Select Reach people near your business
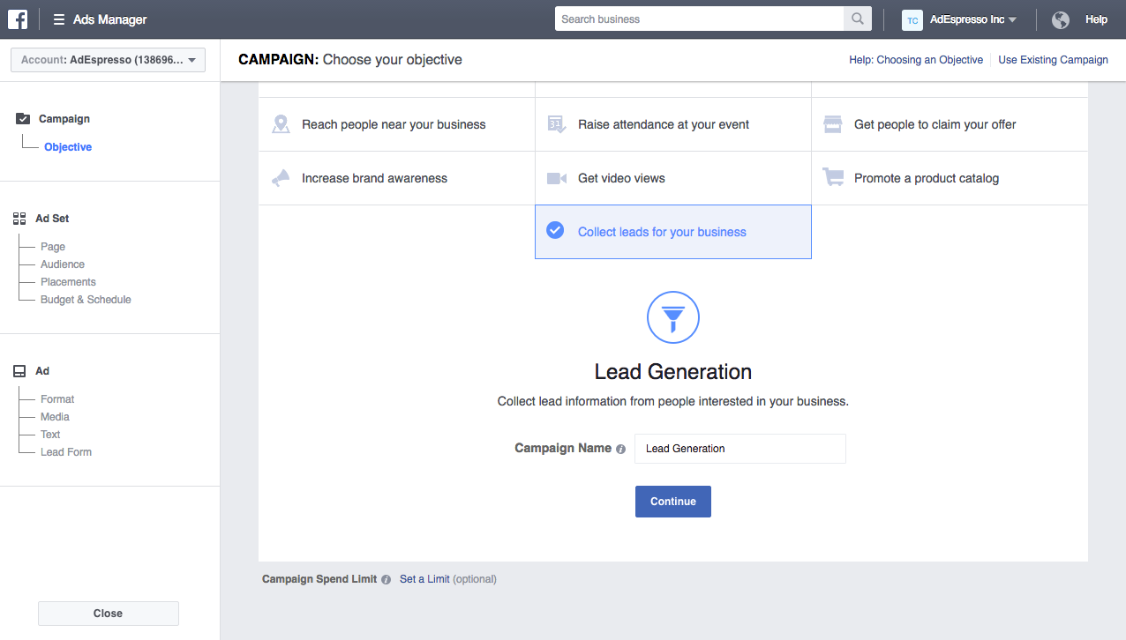The height and width of the screenshot is (640, 1126). (396, 124)
